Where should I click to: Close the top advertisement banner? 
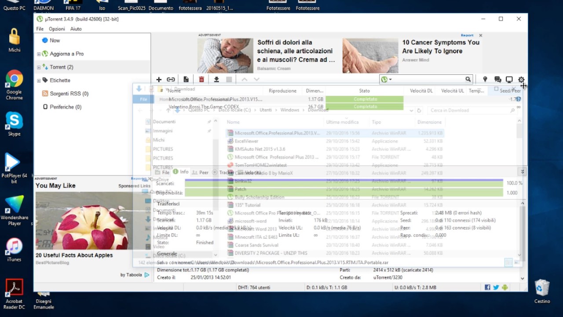481,35
